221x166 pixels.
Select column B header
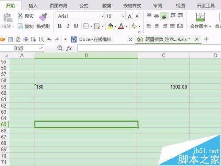[x=86, y=55]
